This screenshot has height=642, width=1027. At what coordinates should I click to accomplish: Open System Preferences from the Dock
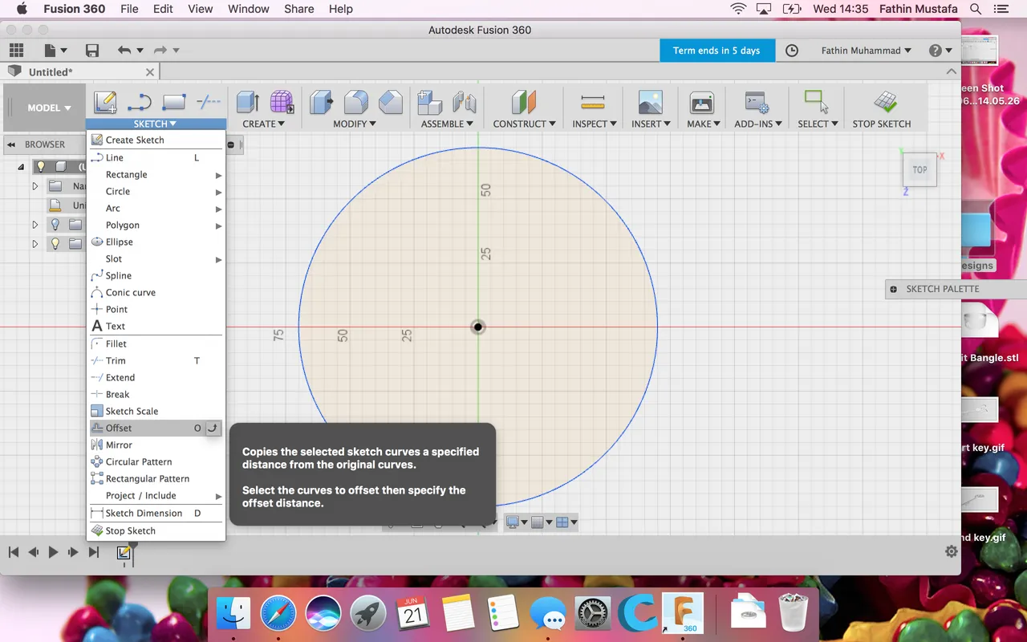(x=595, y=615)
